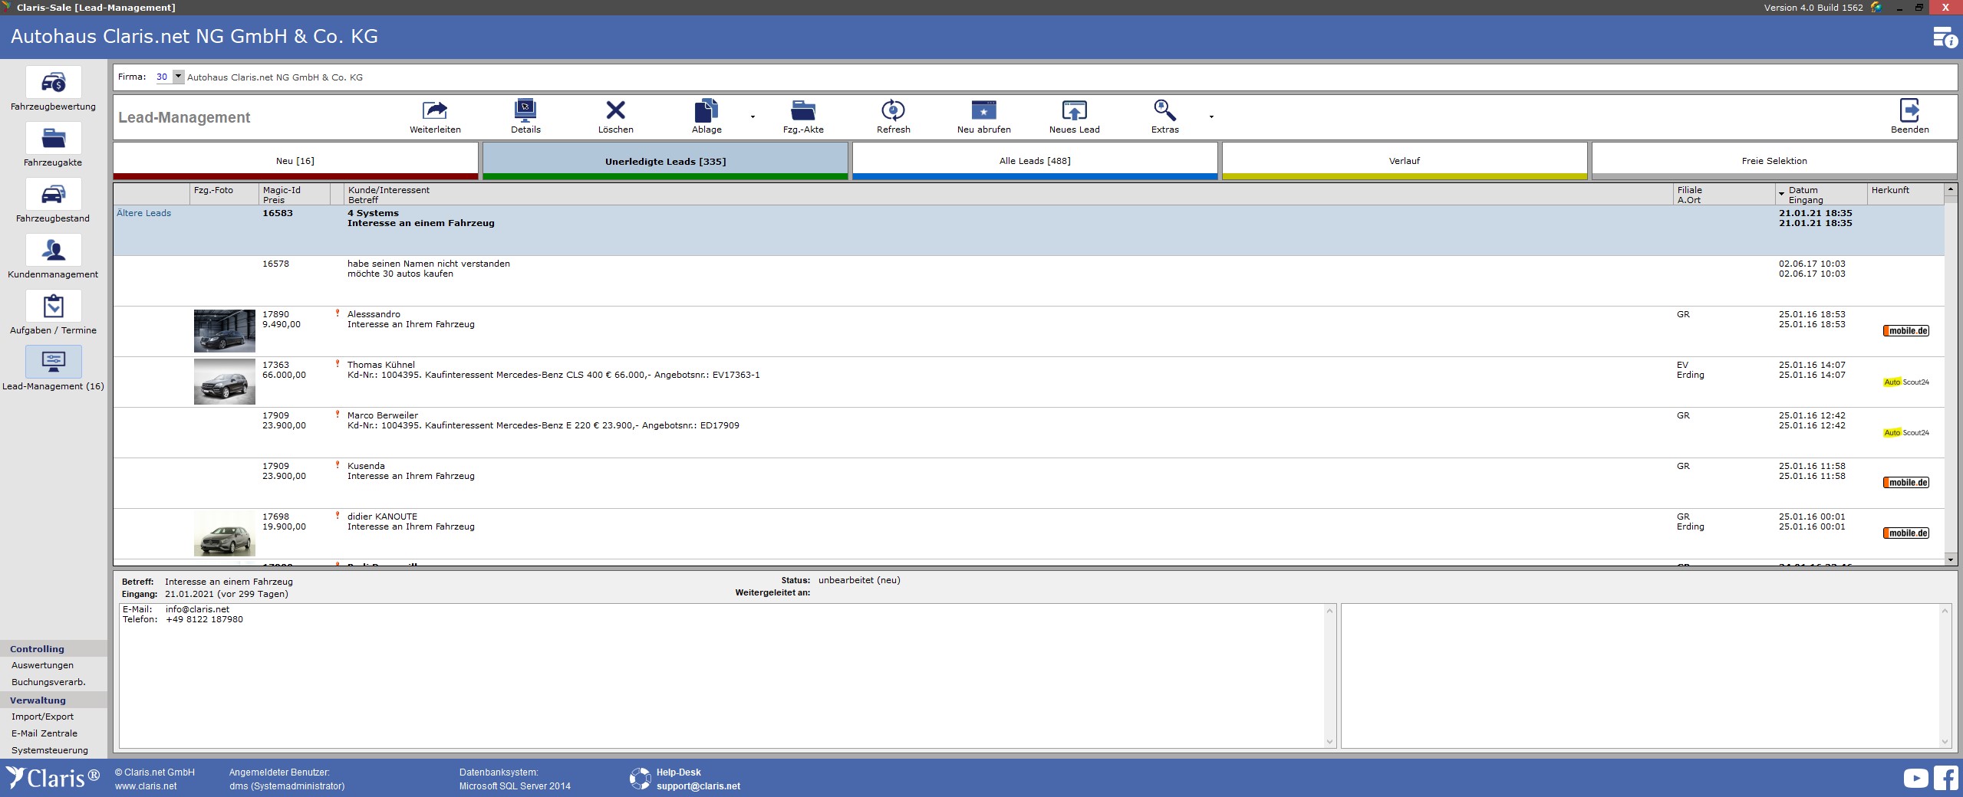Click the Weiterleiten forward icon
1963x797 pixels.
tap(435, 111)
